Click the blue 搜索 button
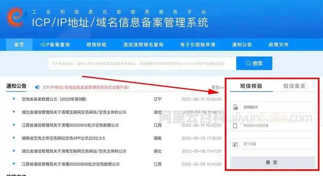This screenshot has height=176, width=323. (x=254, y=63)
